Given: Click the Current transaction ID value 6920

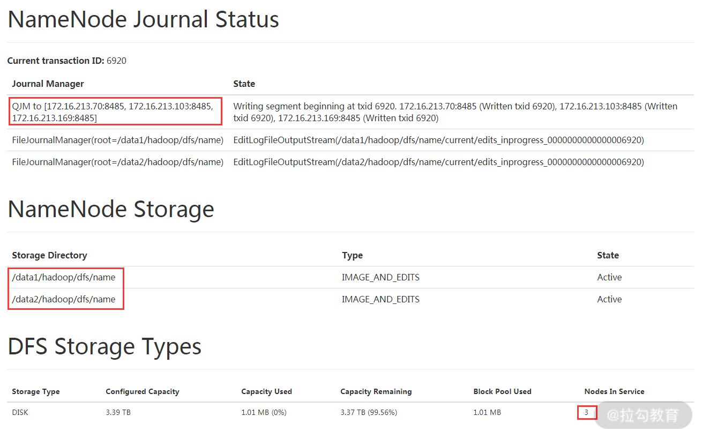Looking at the screenshot, I should 116,61.
